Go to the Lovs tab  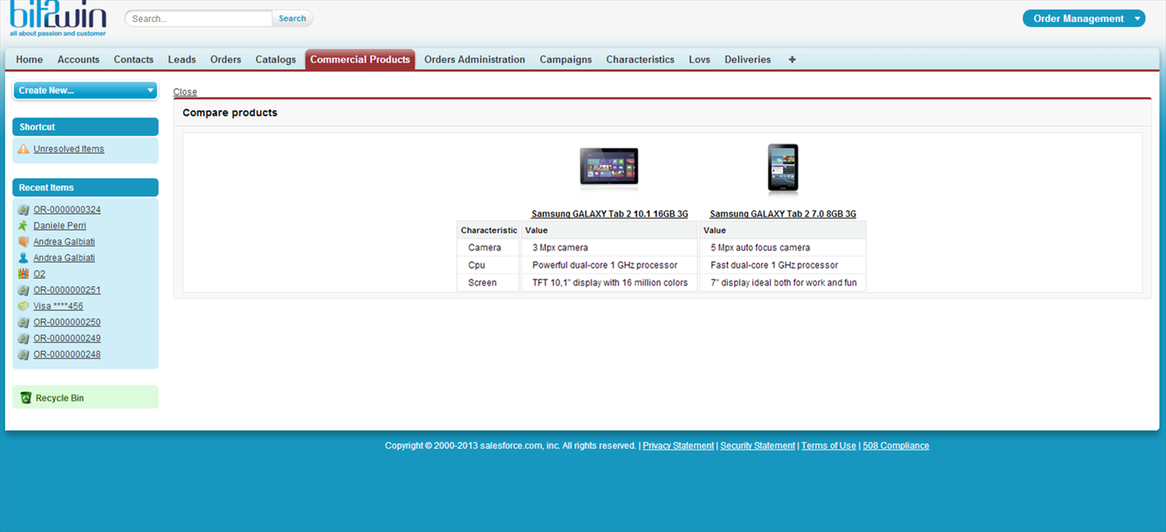click(699, 60)
